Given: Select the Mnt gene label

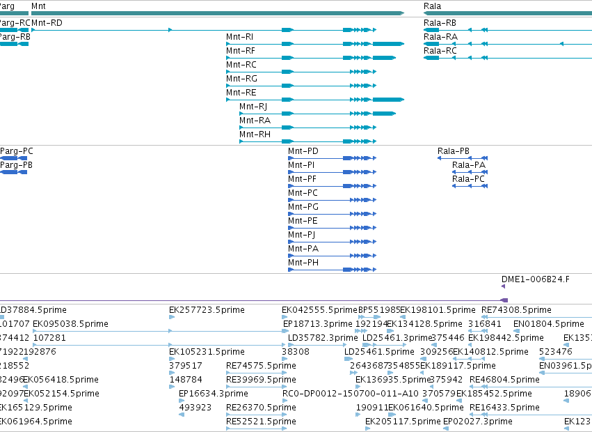Looking at the screenshot, I should click(x=38, y=6).
